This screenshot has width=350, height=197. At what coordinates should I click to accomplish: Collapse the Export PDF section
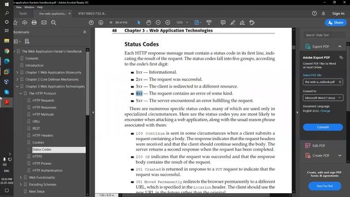pyautogui.click(x=340, y=47)
